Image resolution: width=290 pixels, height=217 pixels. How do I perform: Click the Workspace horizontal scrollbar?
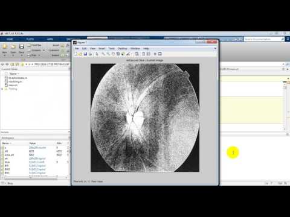tap(30, 178)
